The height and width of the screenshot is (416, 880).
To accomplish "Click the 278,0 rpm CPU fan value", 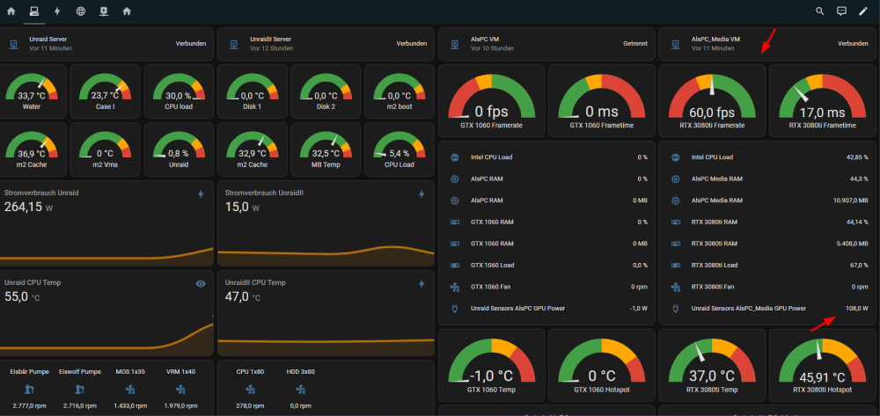I will pyautogui.click(x=250, y=406).
